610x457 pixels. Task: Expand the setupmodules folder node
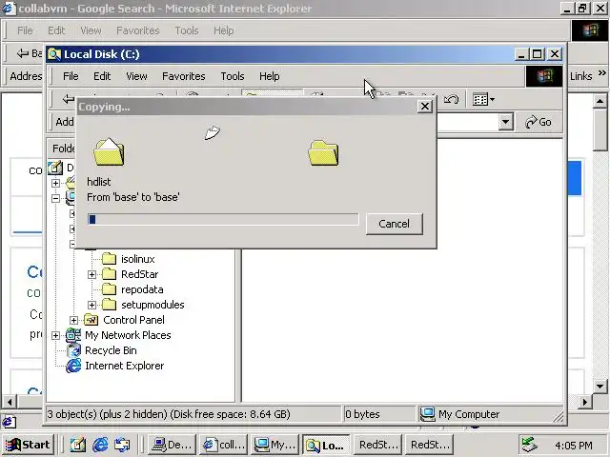[x=91, y=305]
